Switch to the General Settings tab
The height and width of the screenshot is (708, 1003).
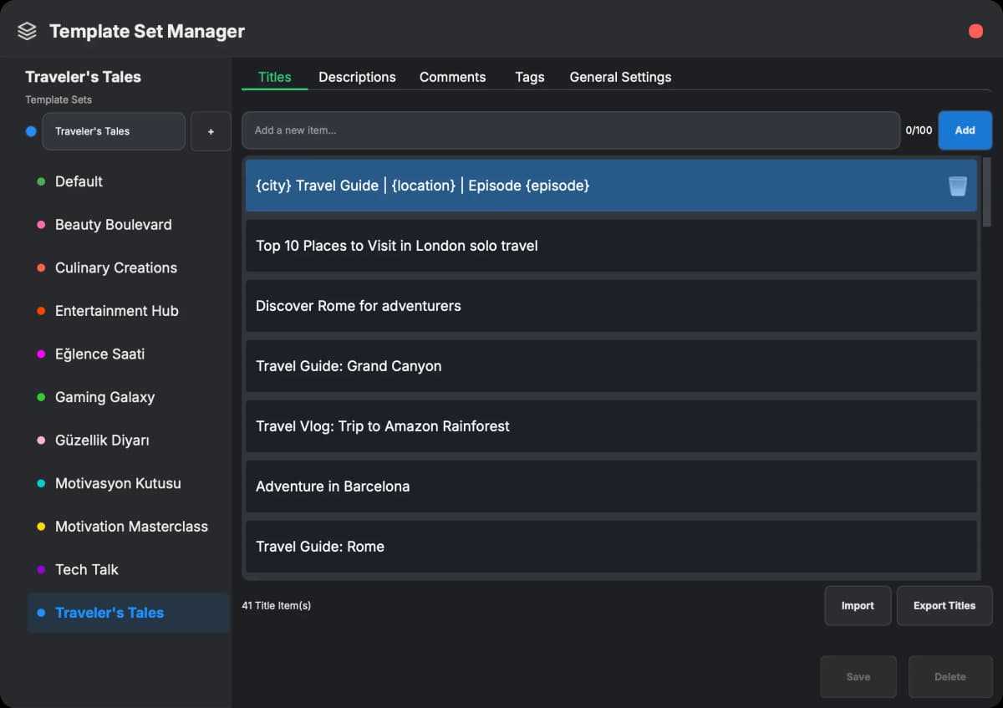click(x=620, y=77)
